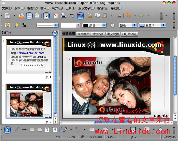Image resolution: width=178 pixels, height=141 pixels.
Task: Select the Ellipse tool
Action: tap(40, 130)
